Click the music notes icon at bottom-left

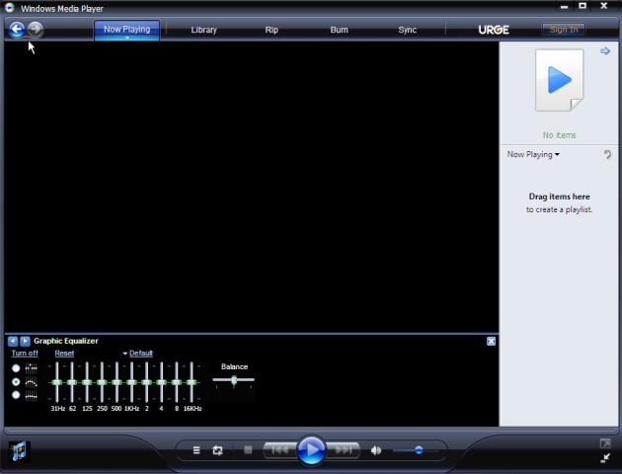click(x=19, y=451)
